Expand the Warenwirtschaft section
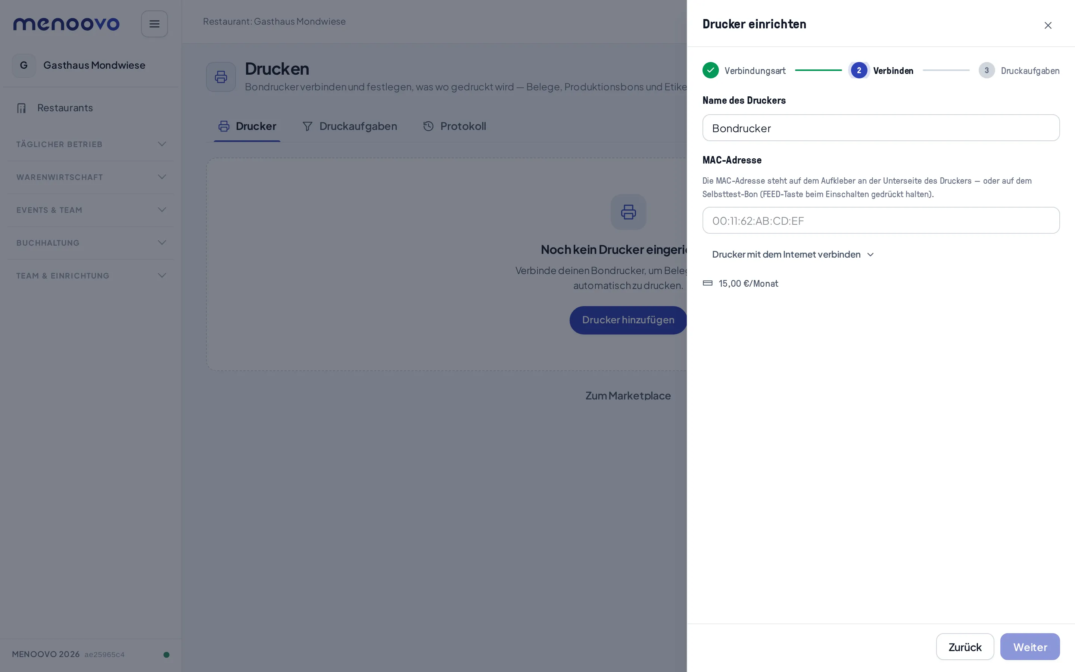Viewport: 1075px width, 672px height. [91, 177]
